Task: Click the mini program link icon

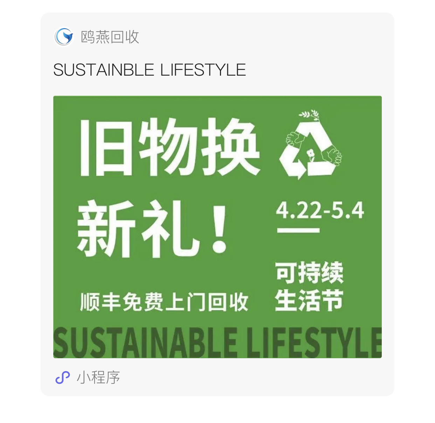Action: coord(63,377)
